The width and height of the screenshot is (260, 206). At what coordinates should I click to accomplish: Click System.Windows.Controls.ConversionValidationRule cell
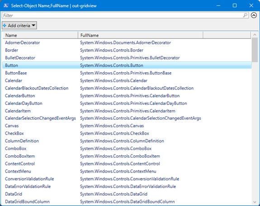129,179
